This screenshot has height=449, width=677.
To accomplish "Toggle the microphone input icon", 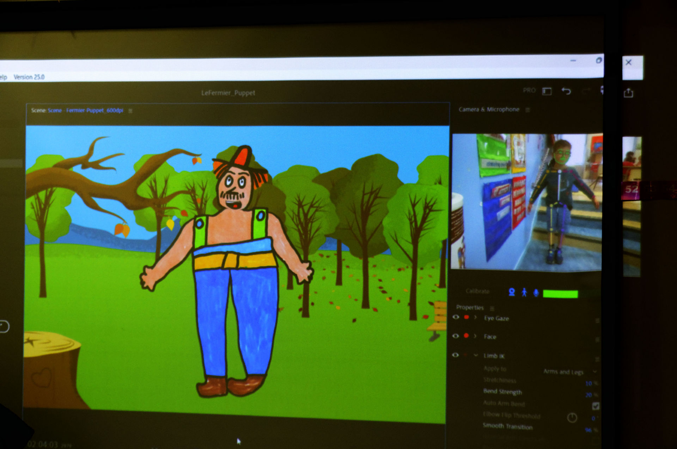I will [x=536, y=293].
